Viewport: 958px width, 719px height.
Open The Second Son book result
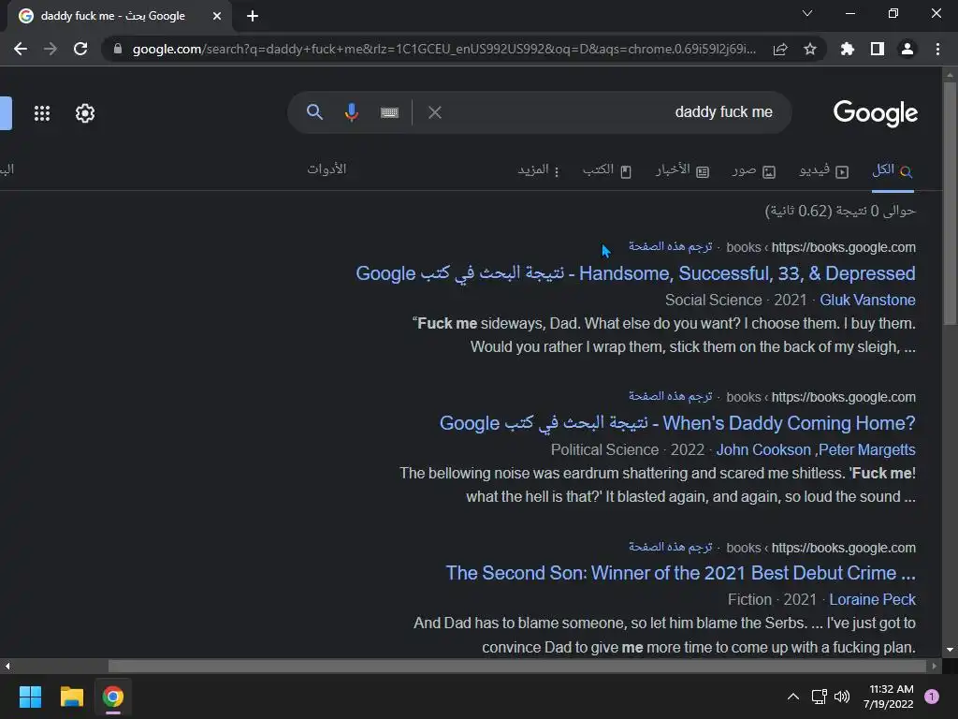point(681,573)
